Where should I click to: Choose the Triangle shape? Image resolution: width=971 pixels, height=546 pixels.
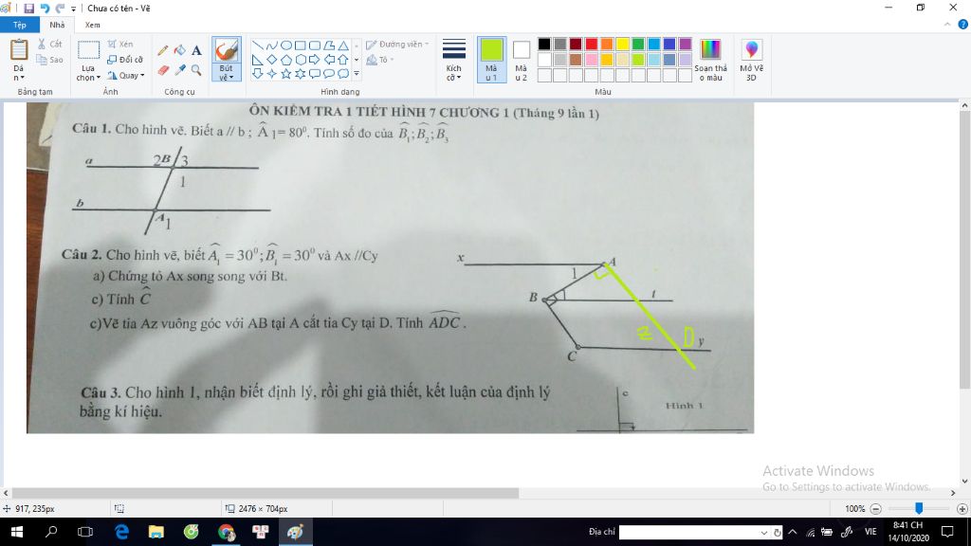343,45
